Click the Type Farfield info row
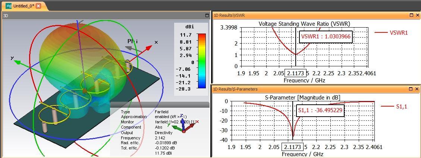This screenshot has height=158, width=421. [144, 112]
